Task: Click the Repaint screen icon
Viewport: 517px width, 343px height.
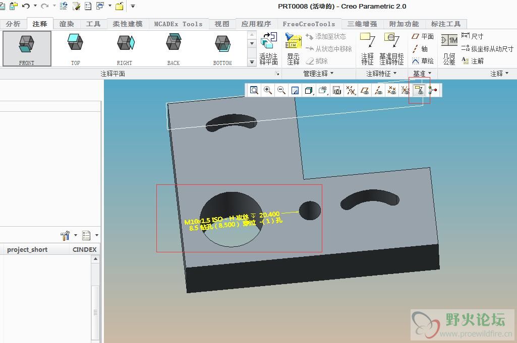Action: [295, 90]
